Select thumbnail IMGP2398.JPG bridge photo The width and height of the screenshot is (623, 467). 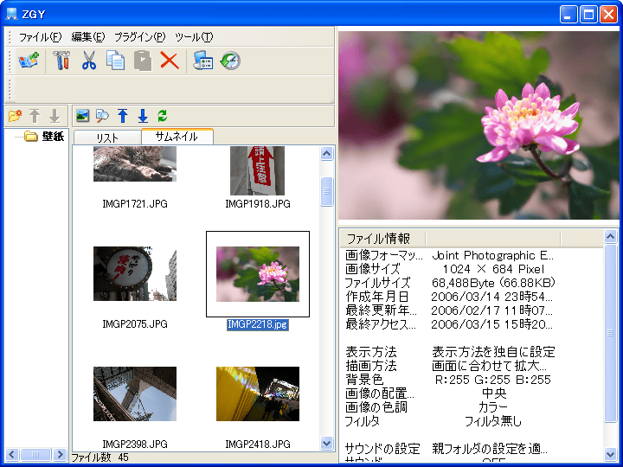tap(135, 394)
